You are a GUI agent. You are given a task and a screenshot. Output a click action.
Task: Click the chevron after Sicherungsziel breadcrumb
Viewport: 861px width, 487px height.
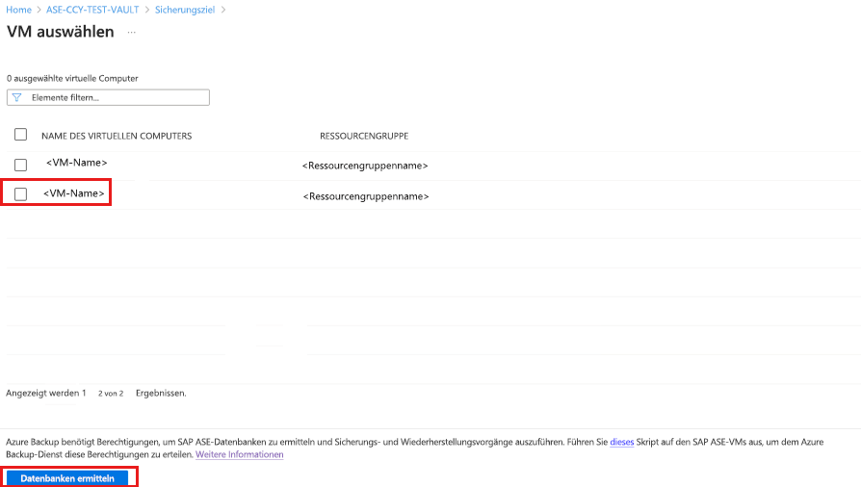pyautogui.click(x=223, y=10)
